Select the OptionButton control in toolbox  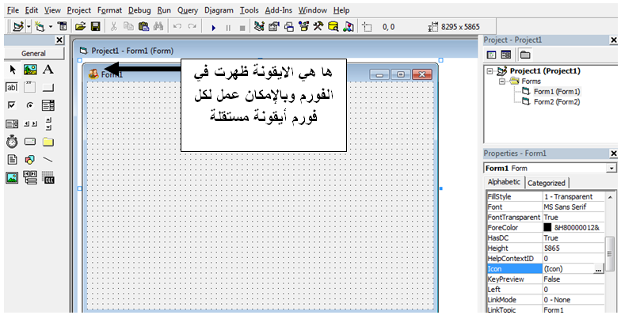[30, 105]
